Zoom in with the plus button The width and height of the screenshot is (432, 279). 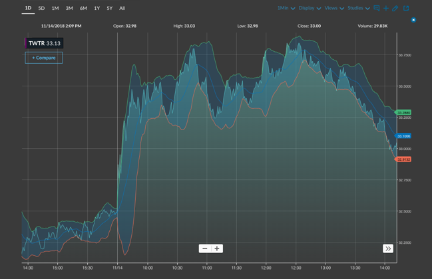(217, 248)
